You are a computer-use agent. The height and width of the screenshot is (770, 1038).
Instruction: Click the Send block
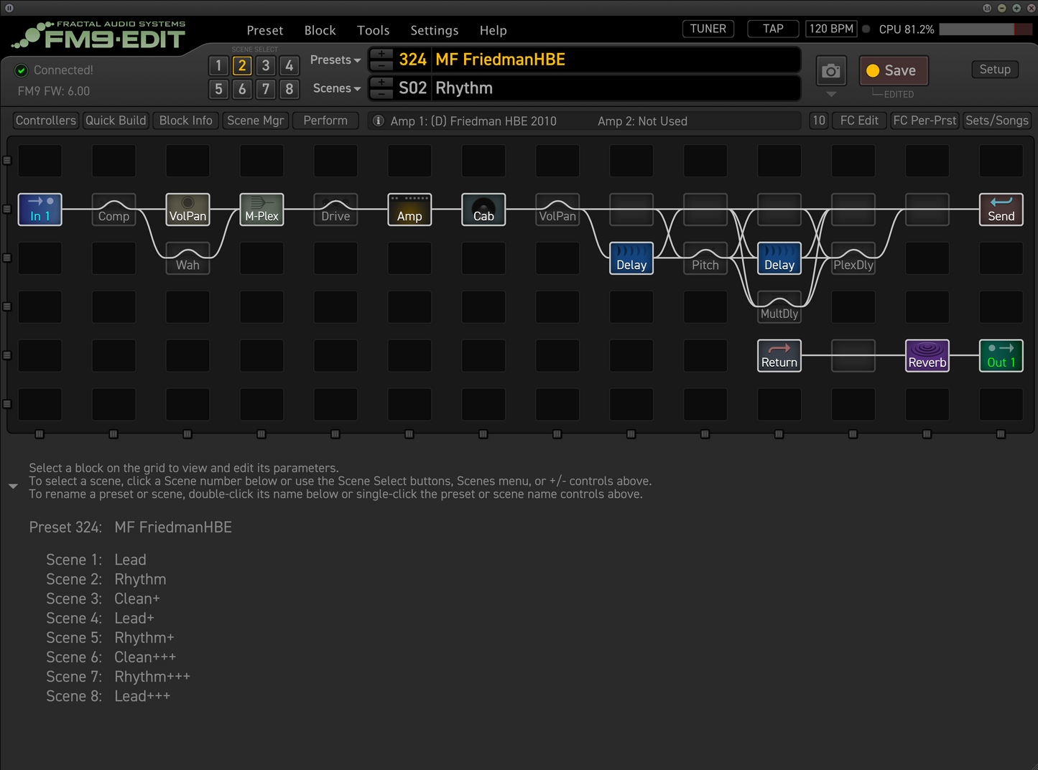(1001, 210)
